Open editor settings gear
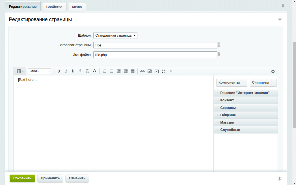The height and width of the screenshot is (185, 296). pyautogui.click(x=273, y=71)
